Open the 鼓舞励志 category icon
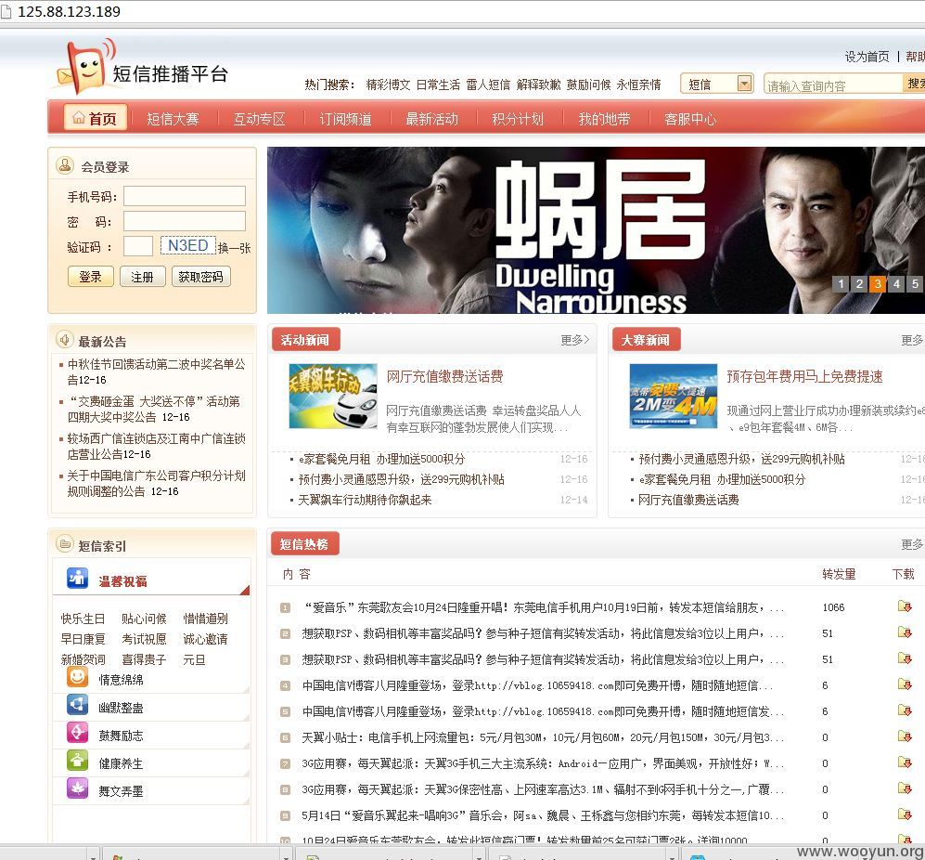 coord(77,733)
